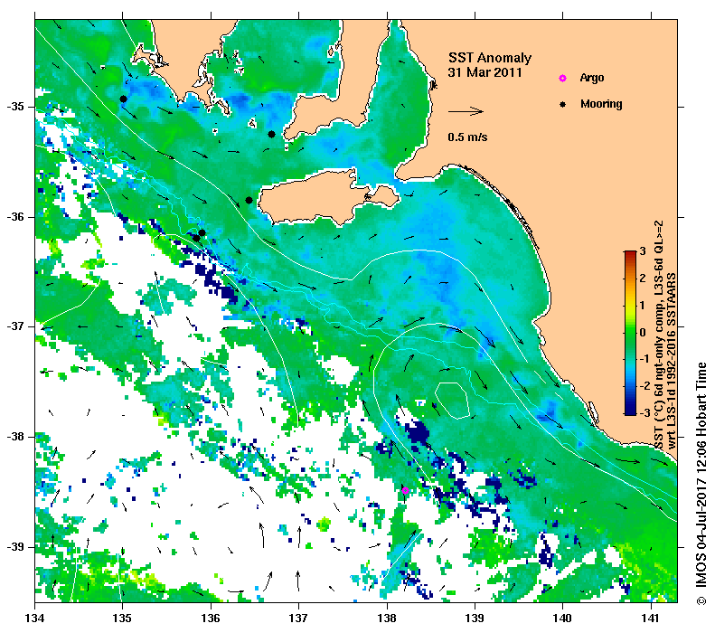715x633 pixels.
Task: Click the '31 Mar 2011' date label
Action: (x=485, y=72)
